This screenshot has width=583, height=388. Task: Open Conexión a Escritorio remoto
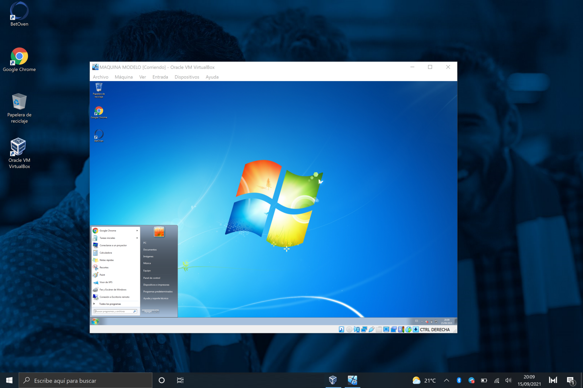[115, 297]
